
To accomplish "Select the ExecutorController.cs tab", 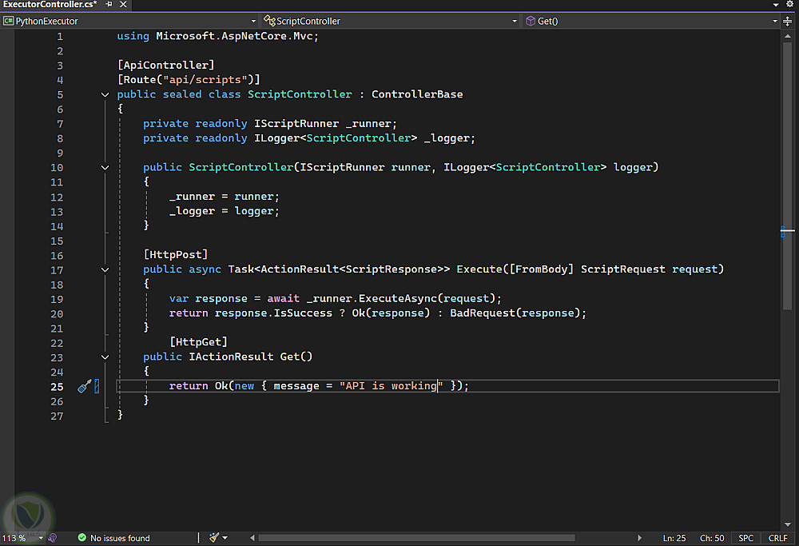I will click(x=50, y=5).
